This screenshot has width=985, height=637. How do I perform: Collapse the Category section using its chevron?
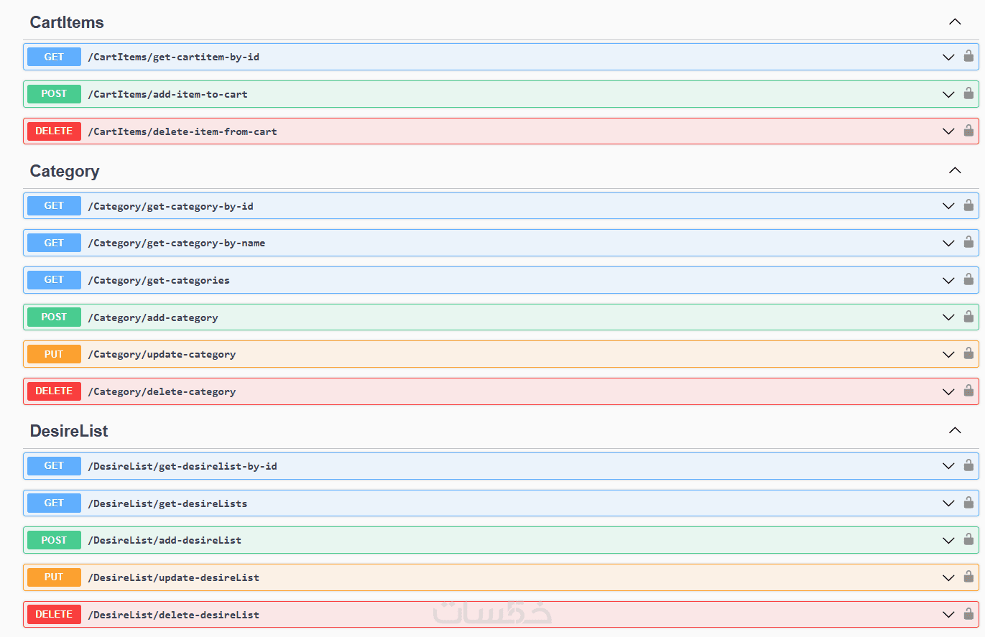click(x=955, y=171)
